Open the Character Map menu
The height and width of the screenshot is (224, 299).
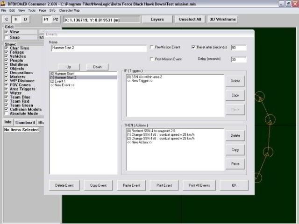click(69, 10)
